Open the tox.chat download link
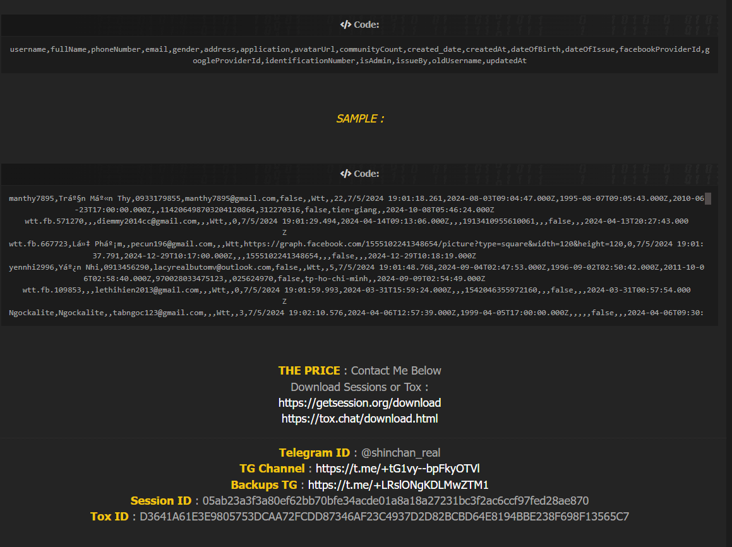Image resolution: width=732 pixels, height=547 pixels. [359, 419]
